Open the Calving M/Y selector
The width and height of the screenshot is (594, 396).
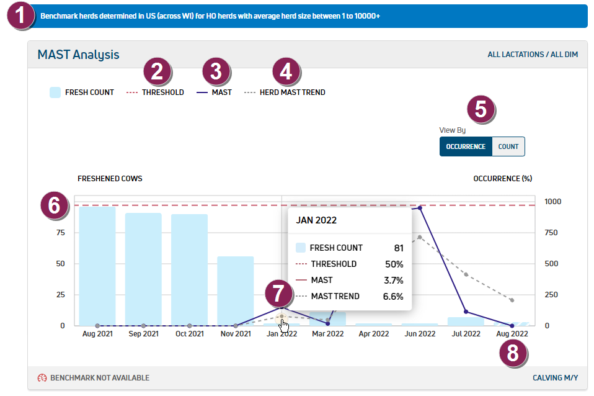555,377
